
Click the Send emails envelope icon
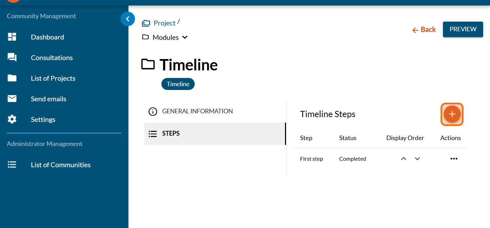tap(12, 99)
